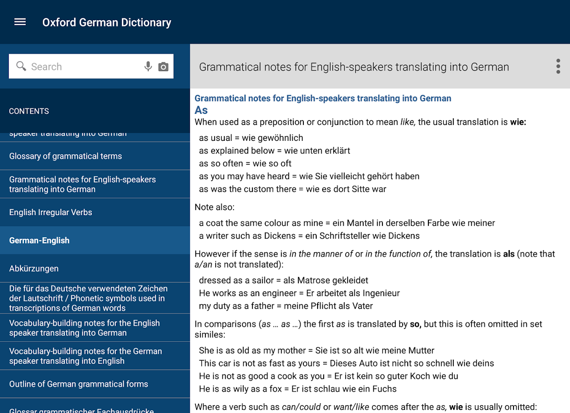
Task: Click 'a coat the same colour as mine' example
Action: (347, 223)
